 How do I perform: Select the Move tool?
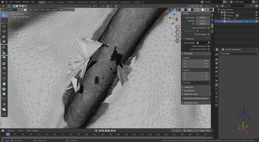pos(4,26)
